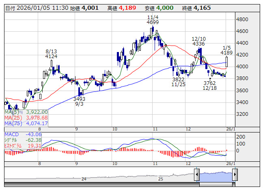The height and width of the screenshot is (191, 265).
Task: Click the latest 1/5 candlestick
Action: click(226, 62)
